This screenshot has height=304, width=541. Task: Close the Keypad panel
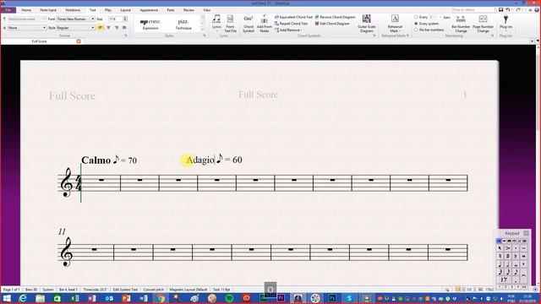coord(526,233)
